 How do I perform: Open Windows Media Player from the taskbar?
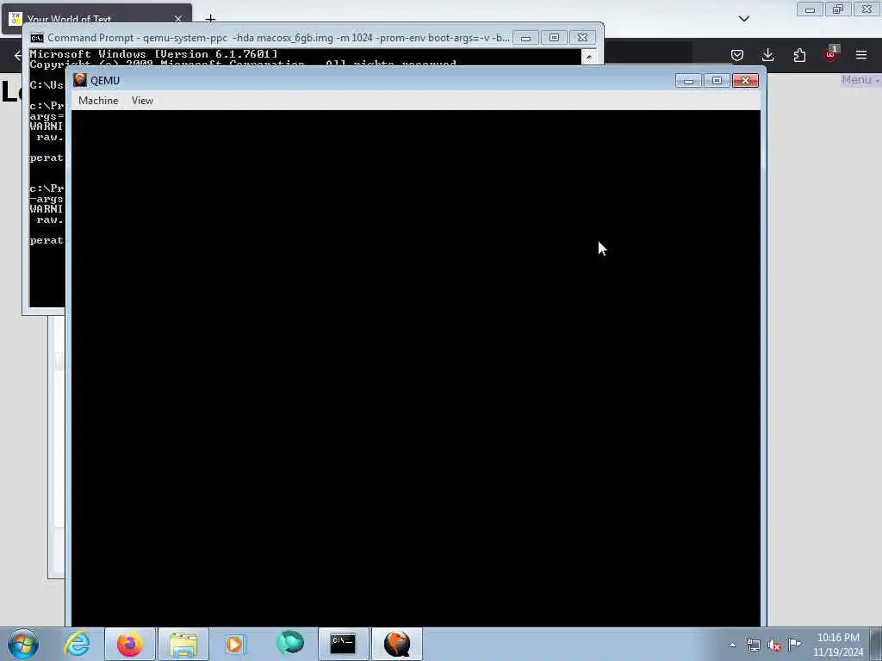(235, 644)
